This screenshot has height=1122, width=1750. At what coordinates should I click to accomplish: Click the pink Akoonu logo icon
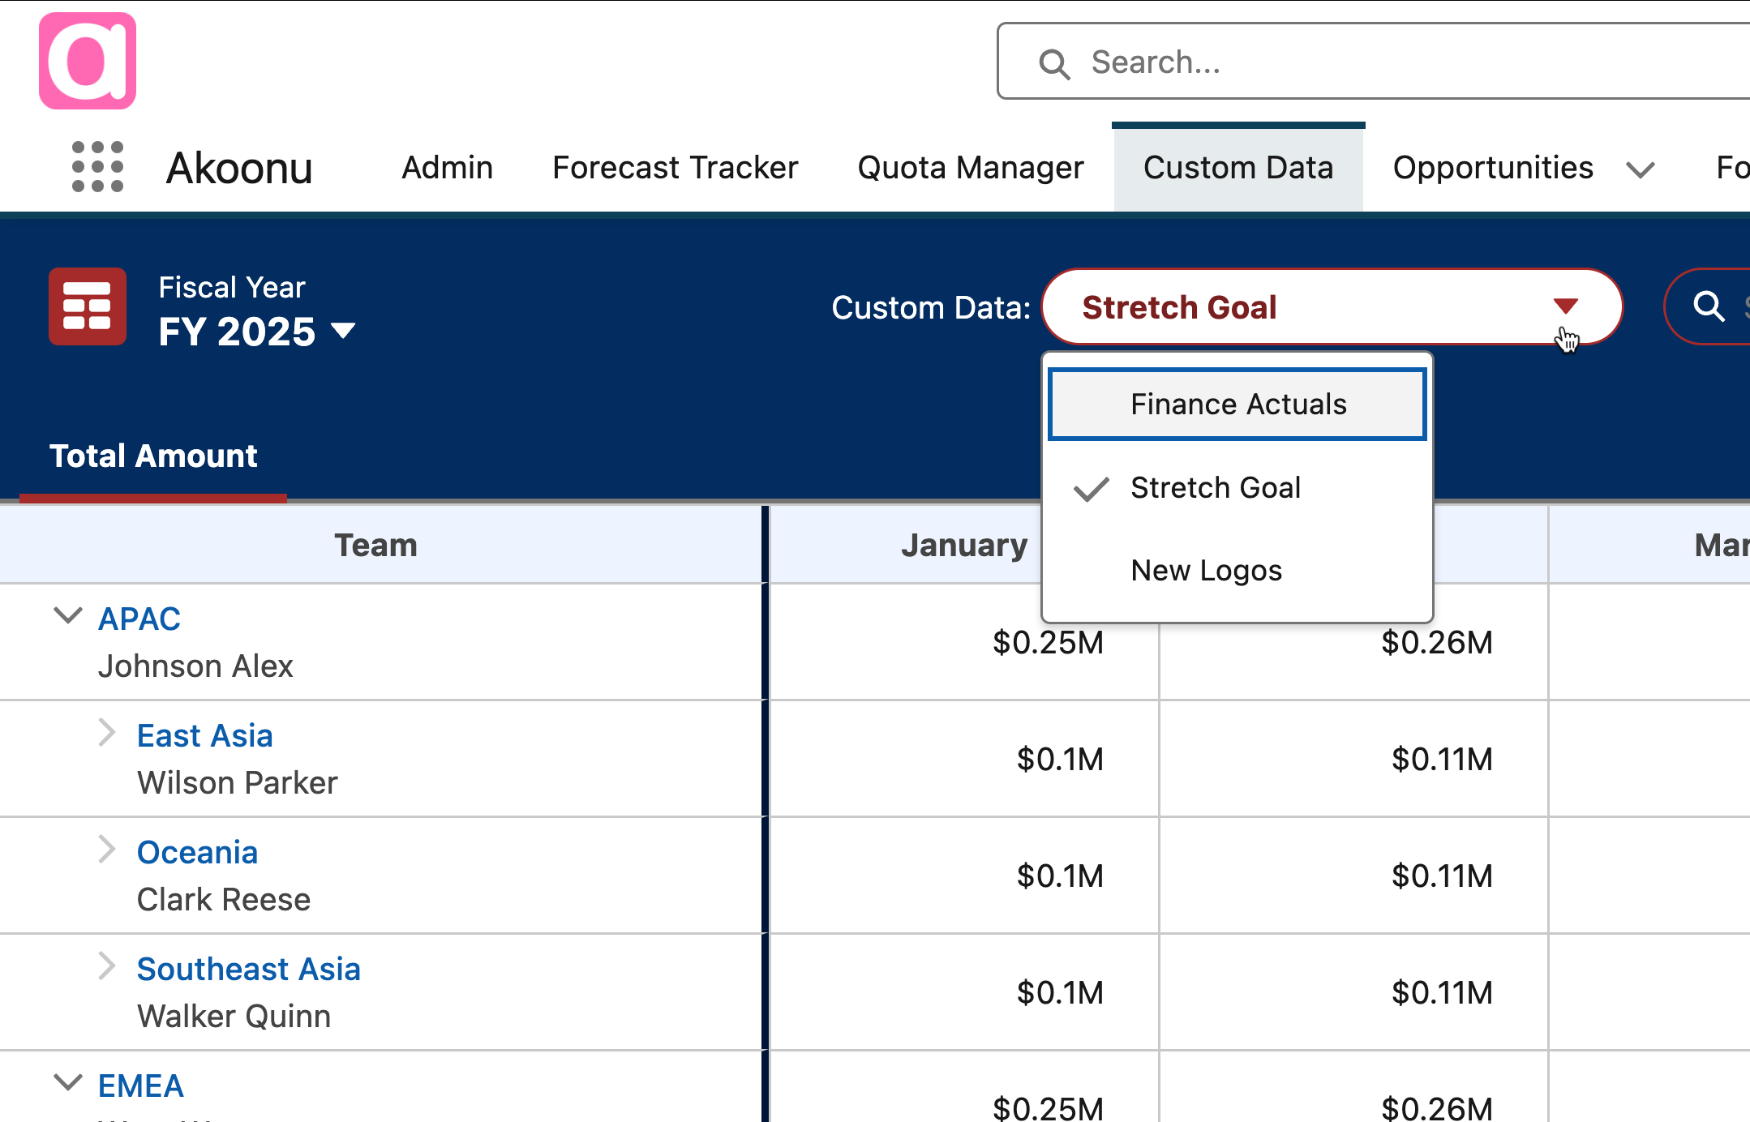click(88, 61)
